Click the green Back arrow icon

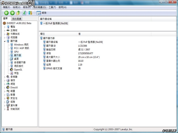click(6, 13)
